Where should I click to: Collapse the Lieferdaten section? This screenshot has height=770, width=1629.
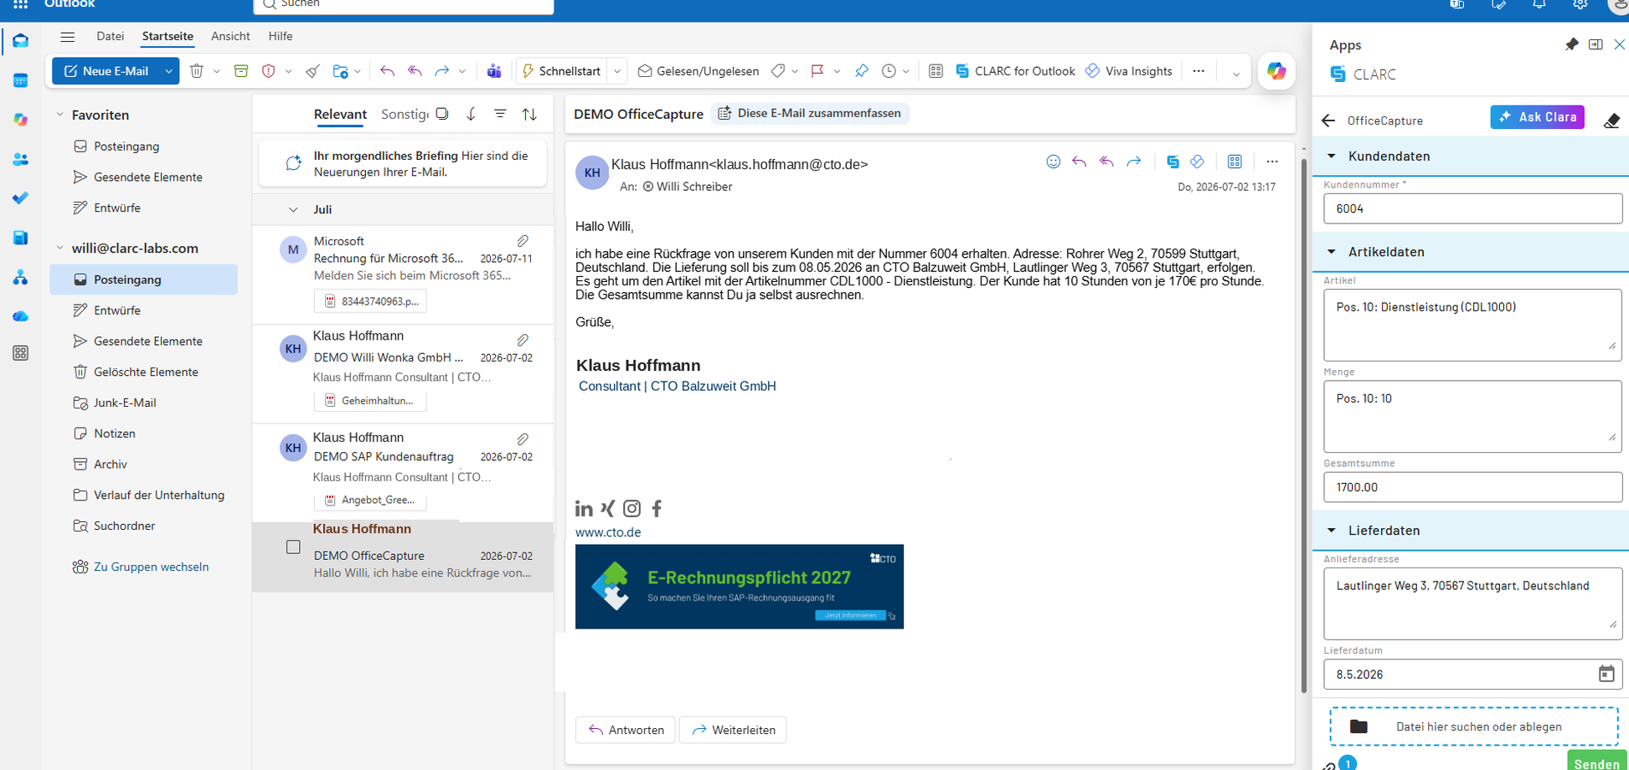pos(1332,530)
